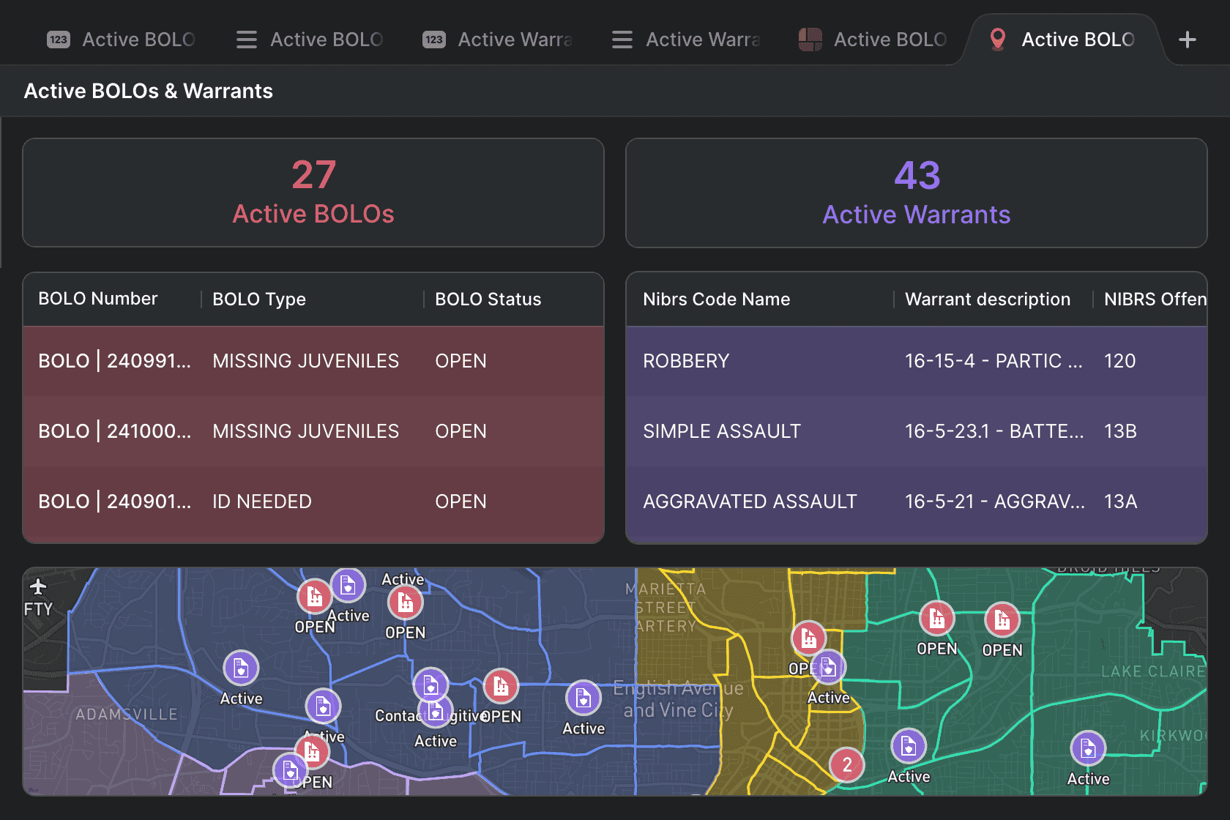Select the Active BOLO map pin tab
The image size is (1230, 820).
(1062, 40)
